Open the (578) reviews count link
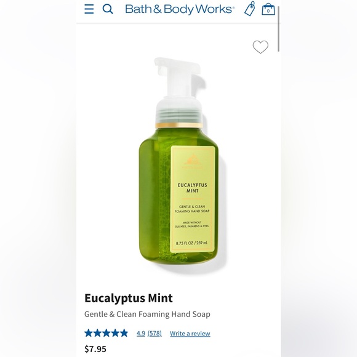This screenshot has height=357, width=357. [154, 334]
